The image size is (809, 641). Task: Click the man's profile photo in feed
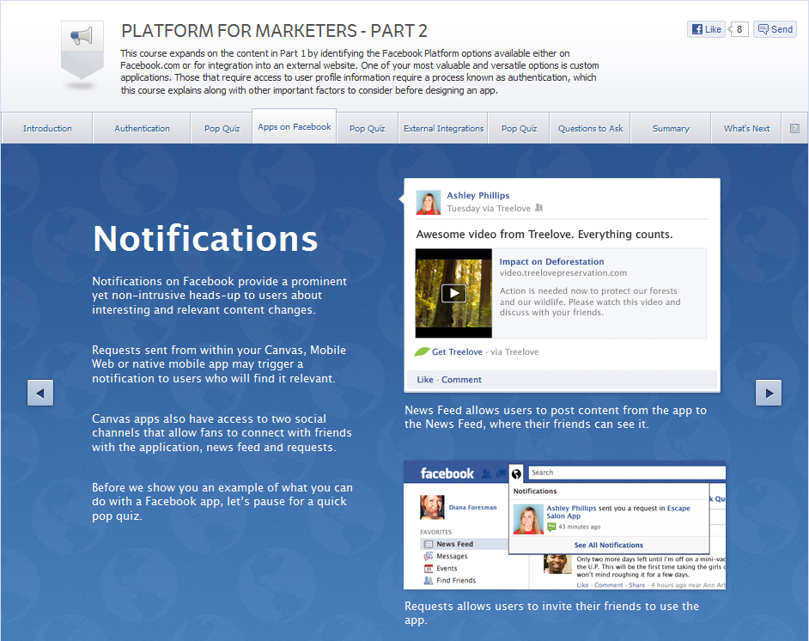tap(557, 565)
